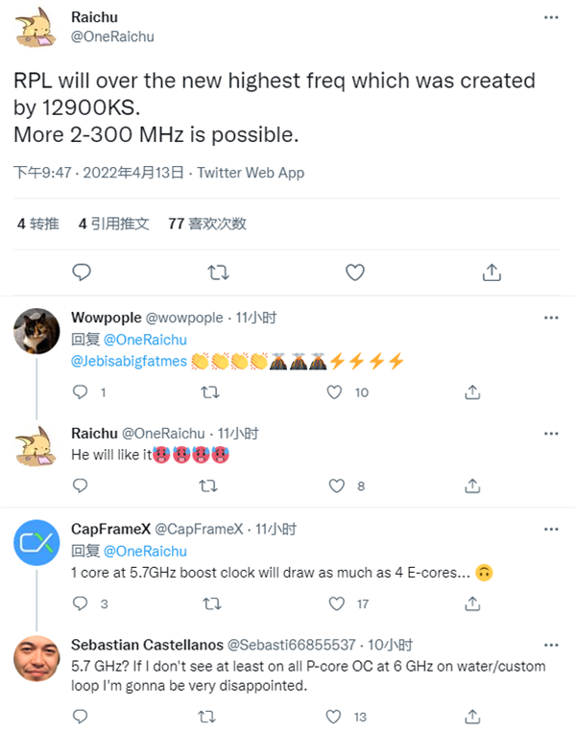View the 77 likes list
Screen dimensions: 576x732
(x=206, y=224)
